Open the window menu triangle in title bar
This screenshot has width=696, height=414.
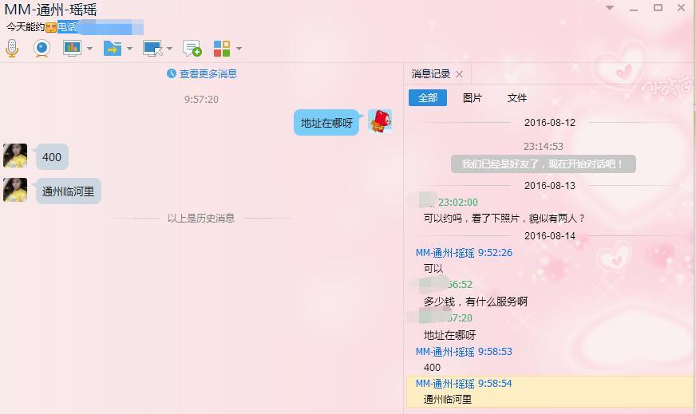[x=610, y=7]
